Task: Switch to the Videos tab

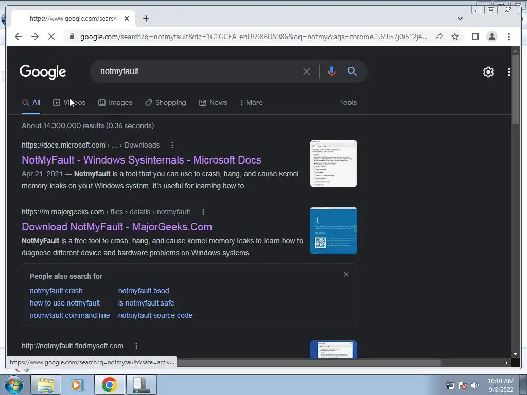Action: click(69, 103)
